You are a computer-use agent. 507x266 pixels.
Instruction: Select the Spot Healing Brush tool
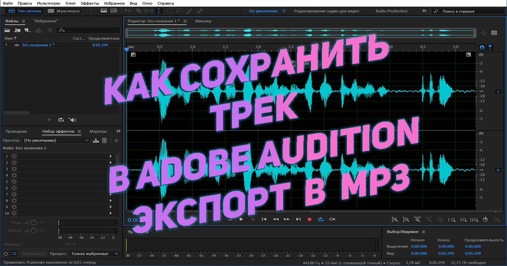(x=200, y=11)
